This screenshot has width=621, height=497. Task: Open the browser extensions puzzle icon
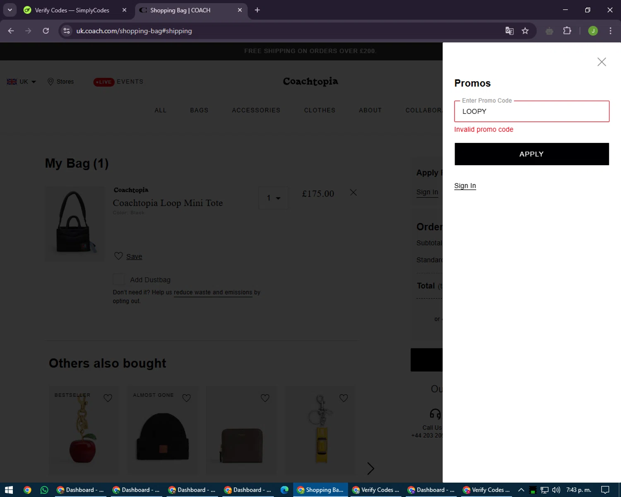(567, 31)
